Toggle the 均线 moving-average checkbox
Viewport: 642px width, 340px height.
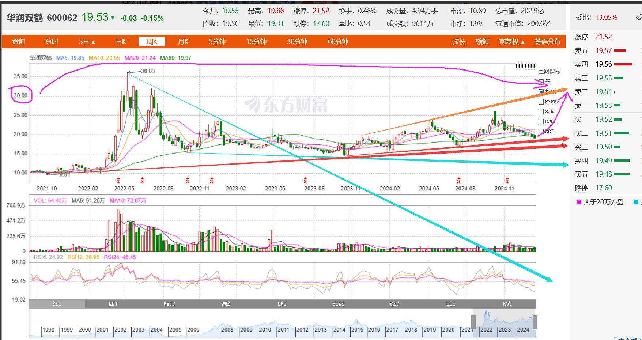(x=541, y=91)
